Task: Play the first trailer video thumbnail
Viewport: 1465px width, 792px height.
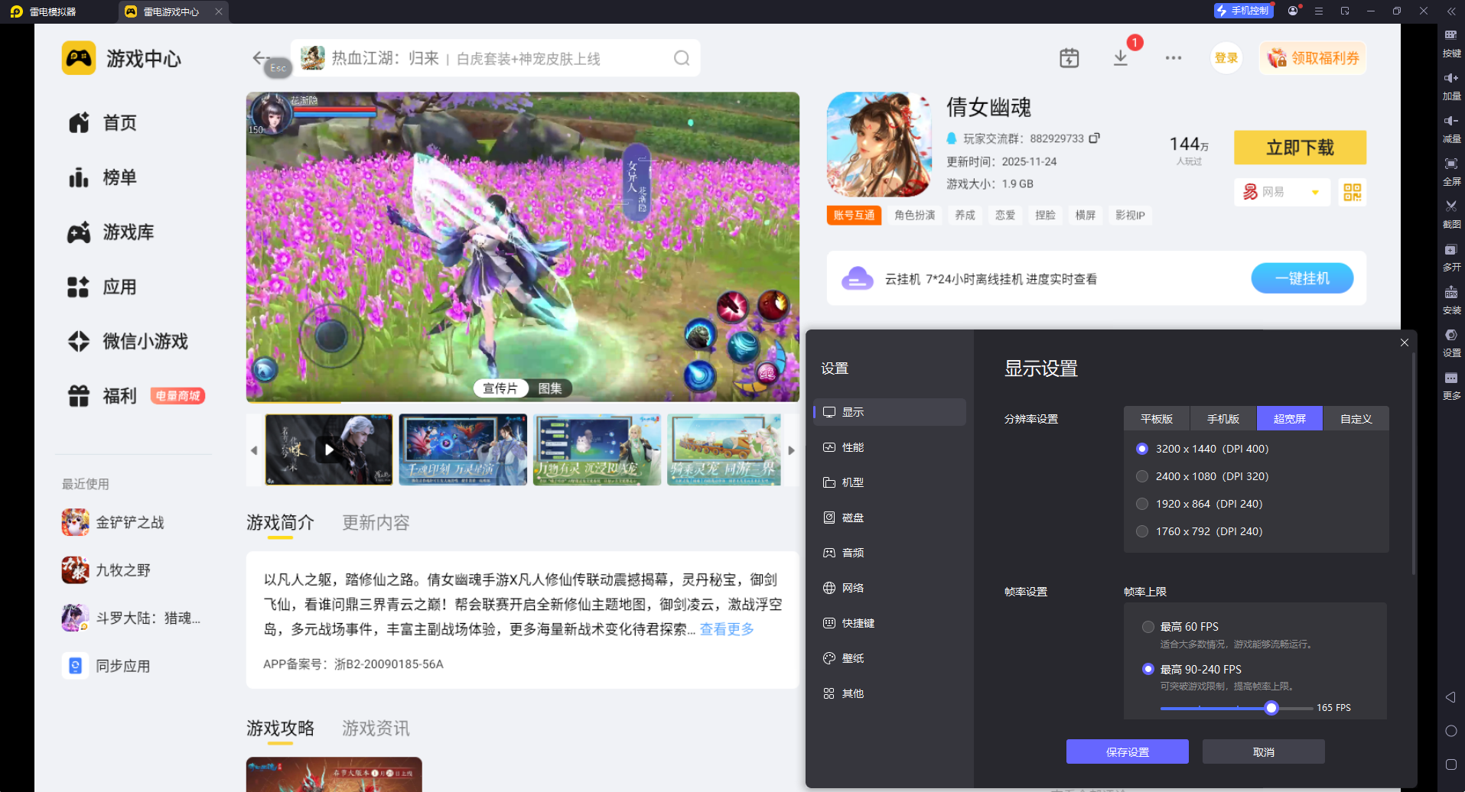Action: tap(329, 450)
